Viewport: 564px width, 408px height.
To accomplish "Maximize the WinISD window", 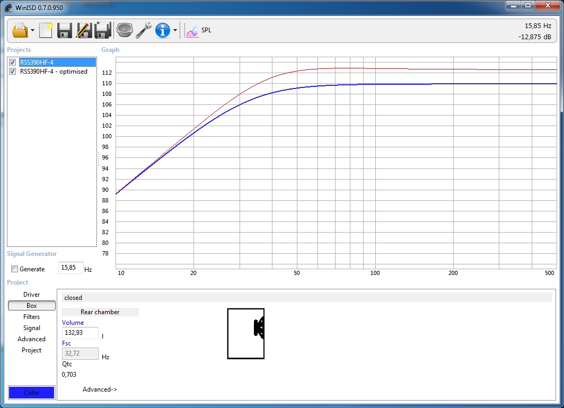I will tap(528, 6).
